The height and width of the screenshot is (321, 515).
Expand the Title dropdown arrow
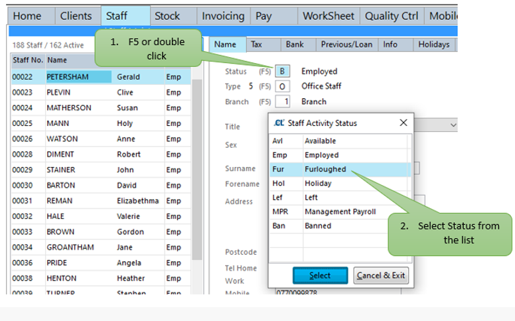[x=453, y=125]
